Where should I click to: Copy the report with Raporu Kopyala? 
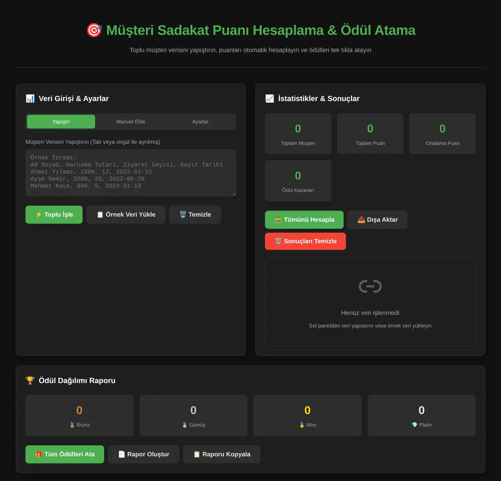pyautogui.click(x=222, y=454)
